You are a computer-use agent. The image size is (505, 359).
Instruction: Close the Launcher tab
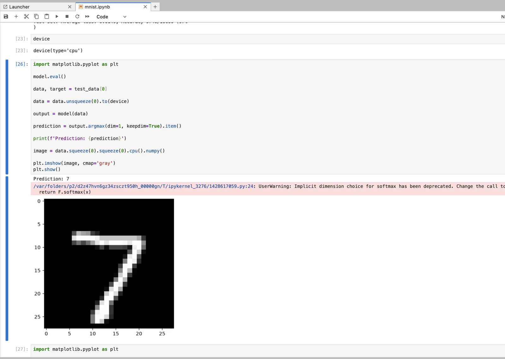point(70,7)
